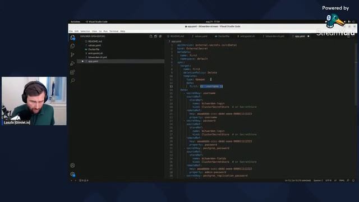Screen dimensions: 359x202
Task: Click the date and time in GNOME top bar
Action: tap(213, 22)
